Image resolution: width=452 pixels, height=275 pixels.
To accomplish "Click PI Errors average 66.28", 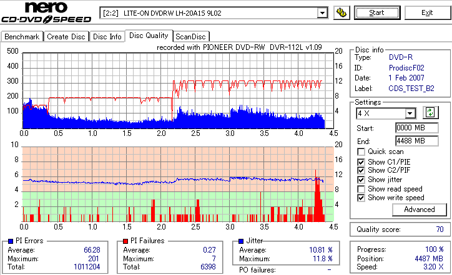I will [x=92, y=250].
